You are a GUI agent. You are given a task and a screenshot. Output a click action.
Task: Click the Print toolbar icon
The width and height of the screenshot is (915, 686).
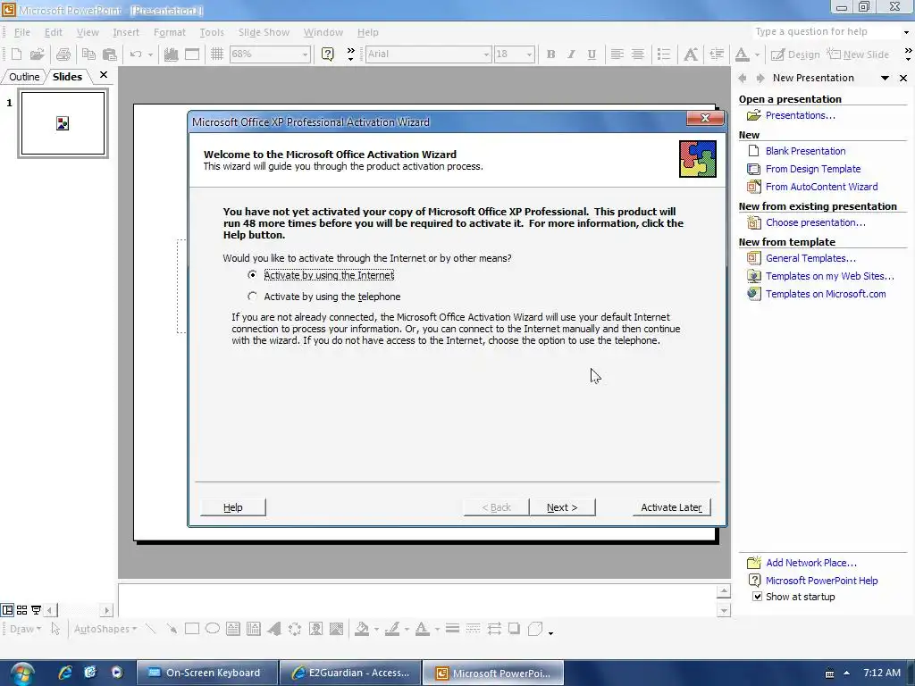pyautogui.click(x=63, y=54)
